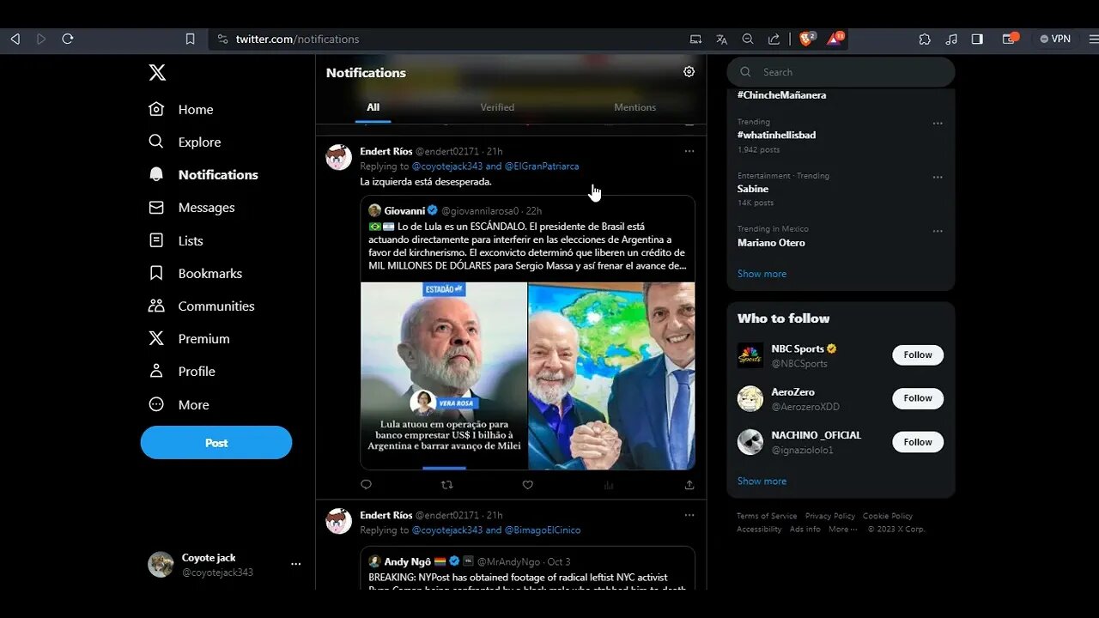Open Bookmarks in the sidebar
1099x618 pixels.
(195, 273)
